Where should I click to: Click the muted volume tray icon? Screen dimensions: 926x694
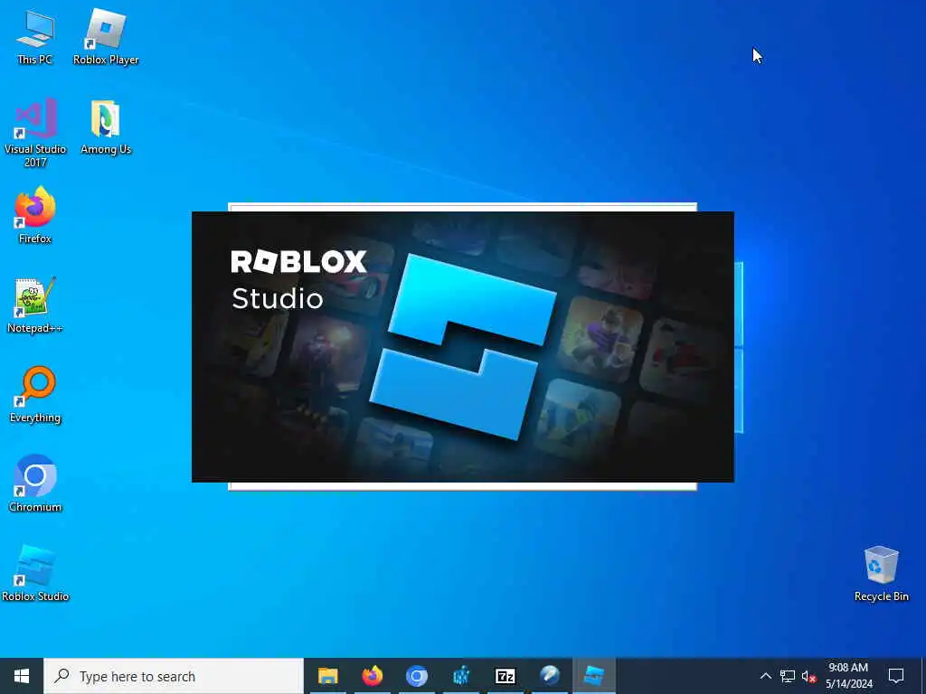coord(808,676)
